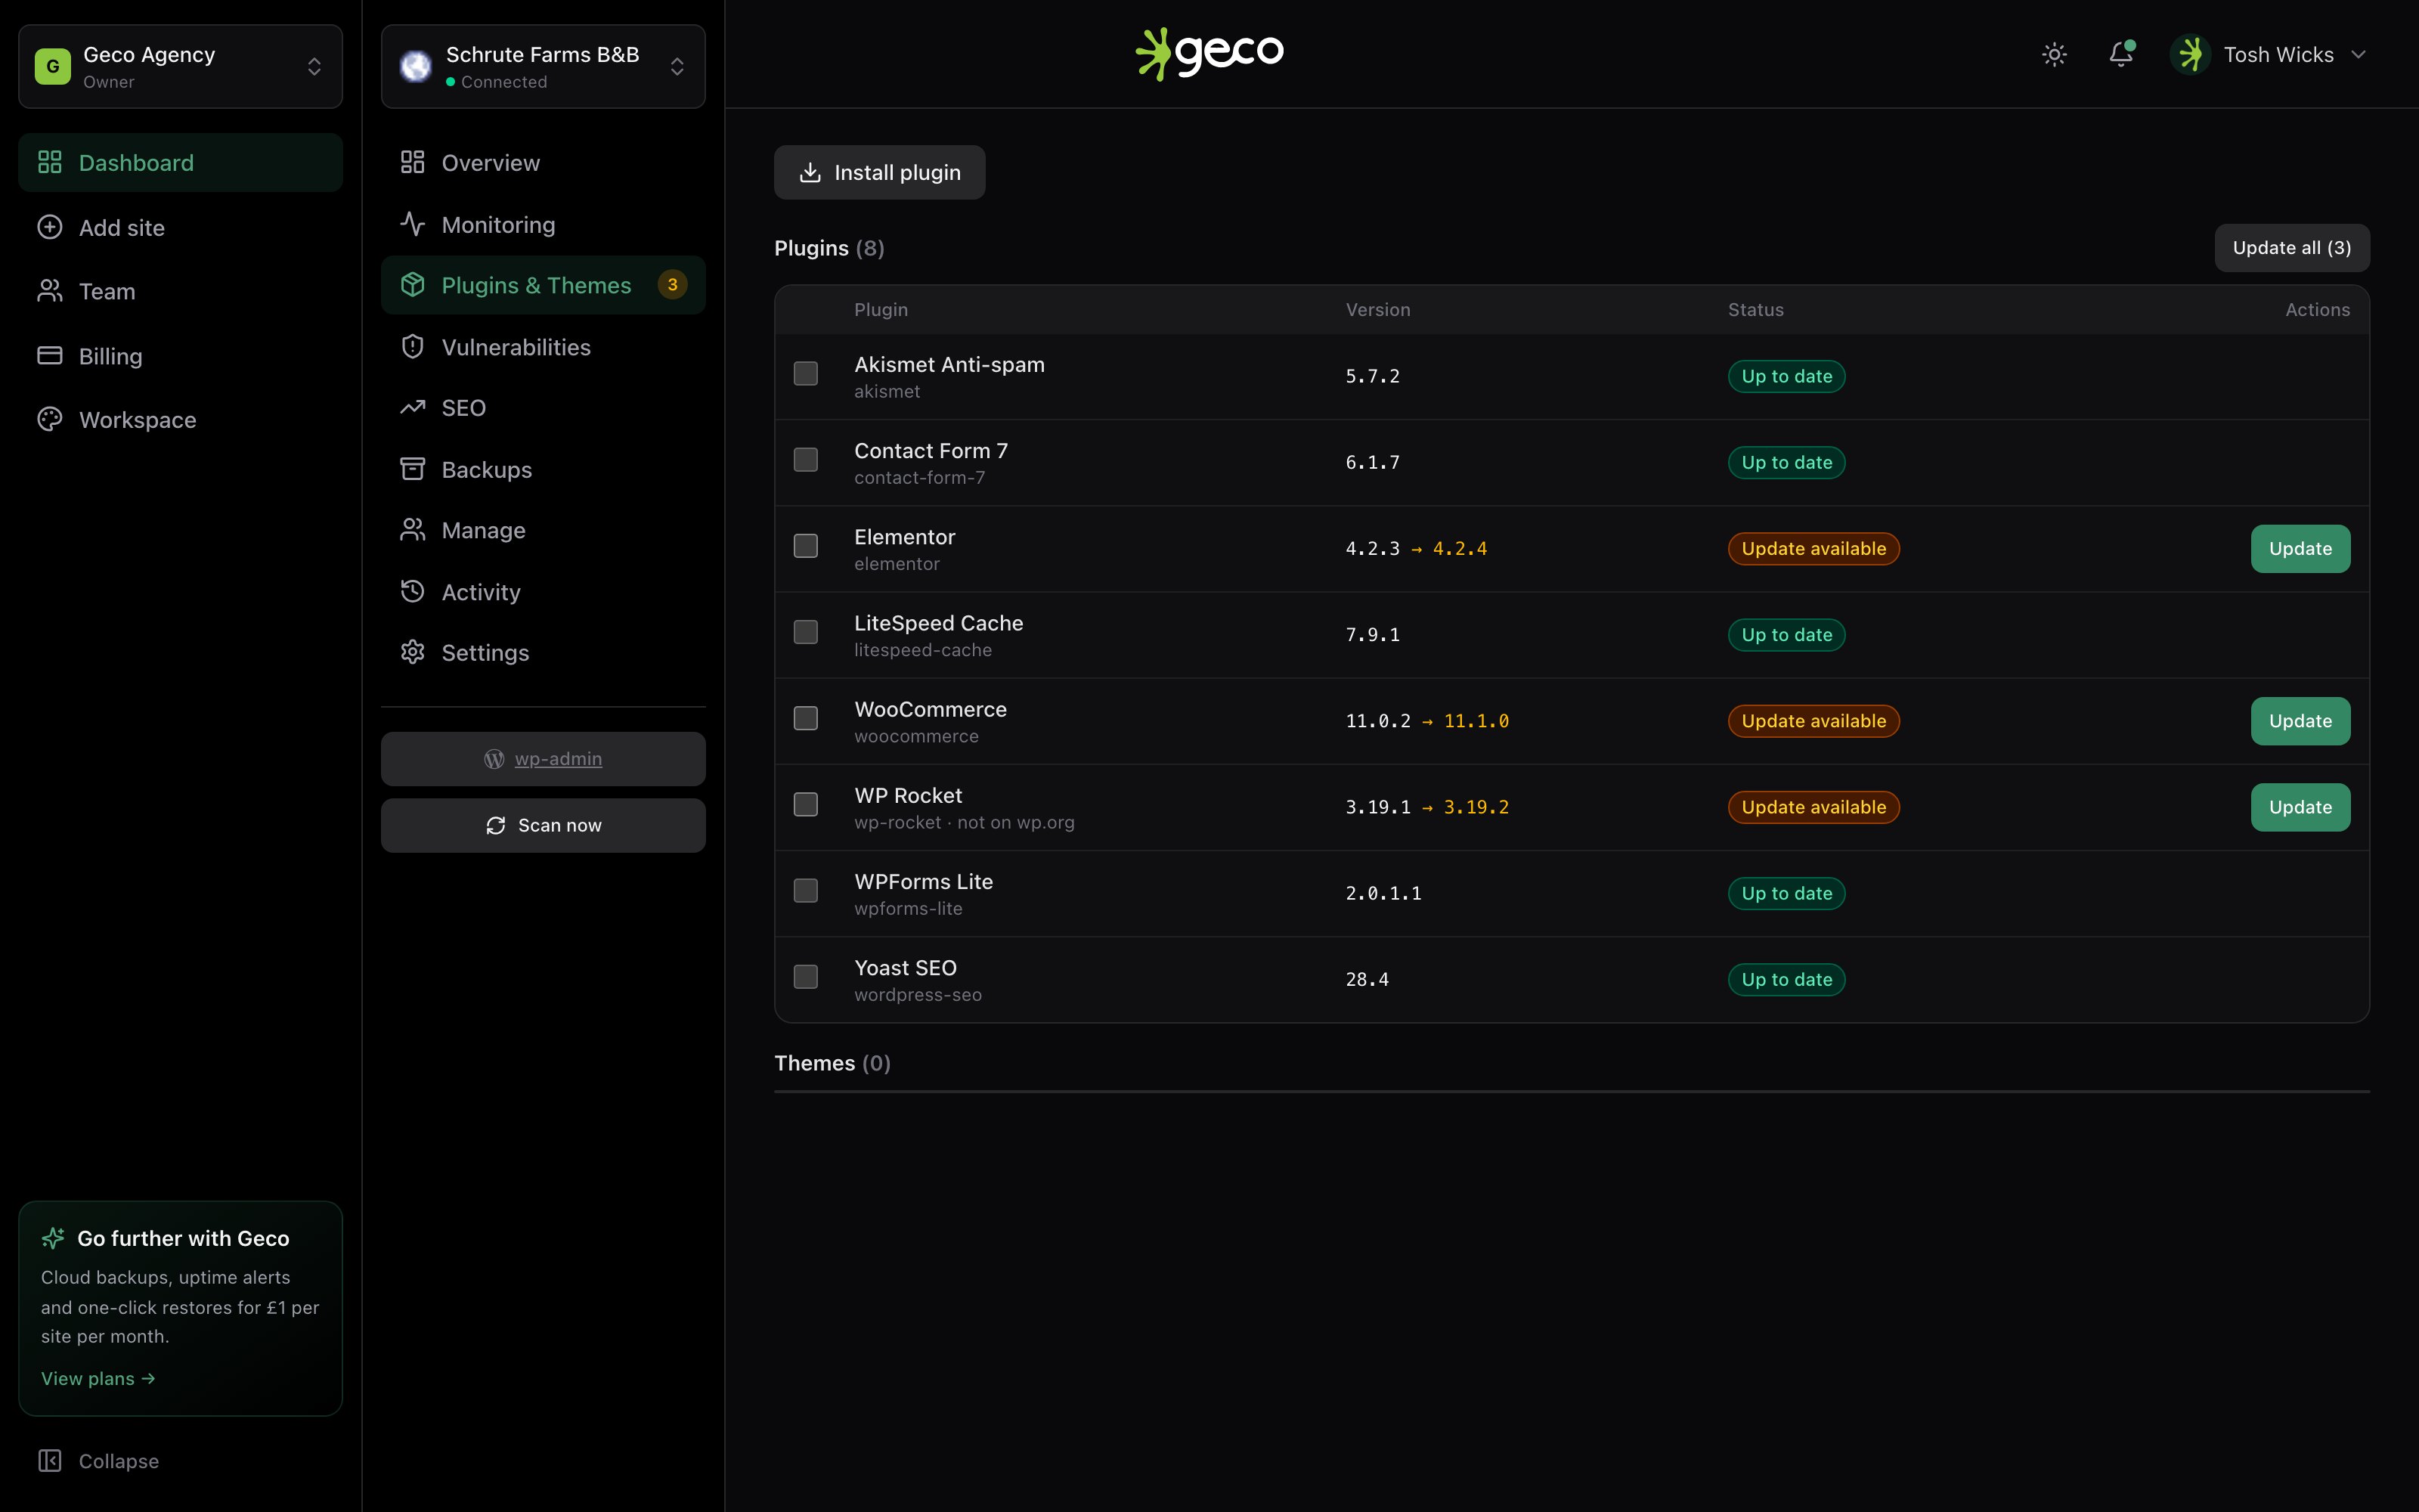Click the Backups archive icon

[413, 469]
